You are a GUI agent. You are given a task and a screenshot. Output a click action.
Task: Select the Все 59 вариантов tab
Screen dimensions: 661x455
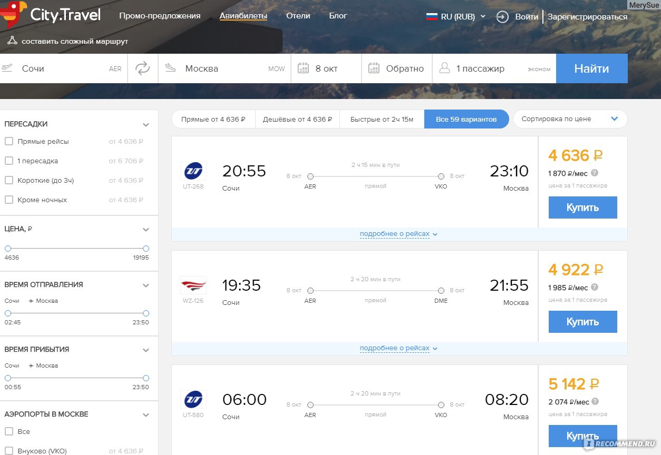pos(466,119)
